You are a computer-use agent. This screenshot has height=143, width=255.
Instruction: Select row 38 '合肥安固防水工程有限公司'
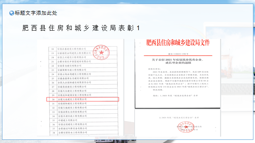(x=84, y=133)
